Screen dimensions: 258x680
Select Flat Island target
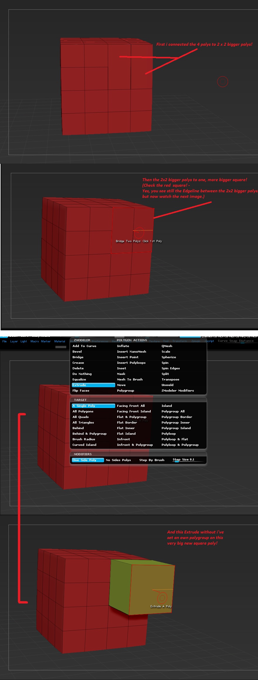(126, 433)
